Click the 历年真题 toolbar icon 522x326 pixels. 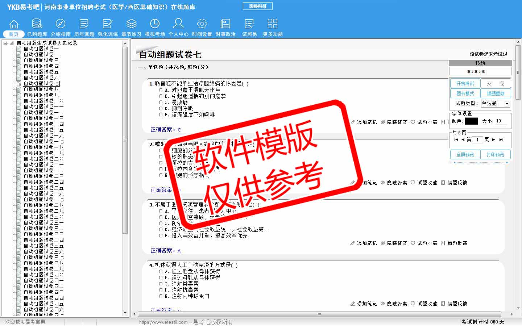pyautogui.click(x=84, y=24)
